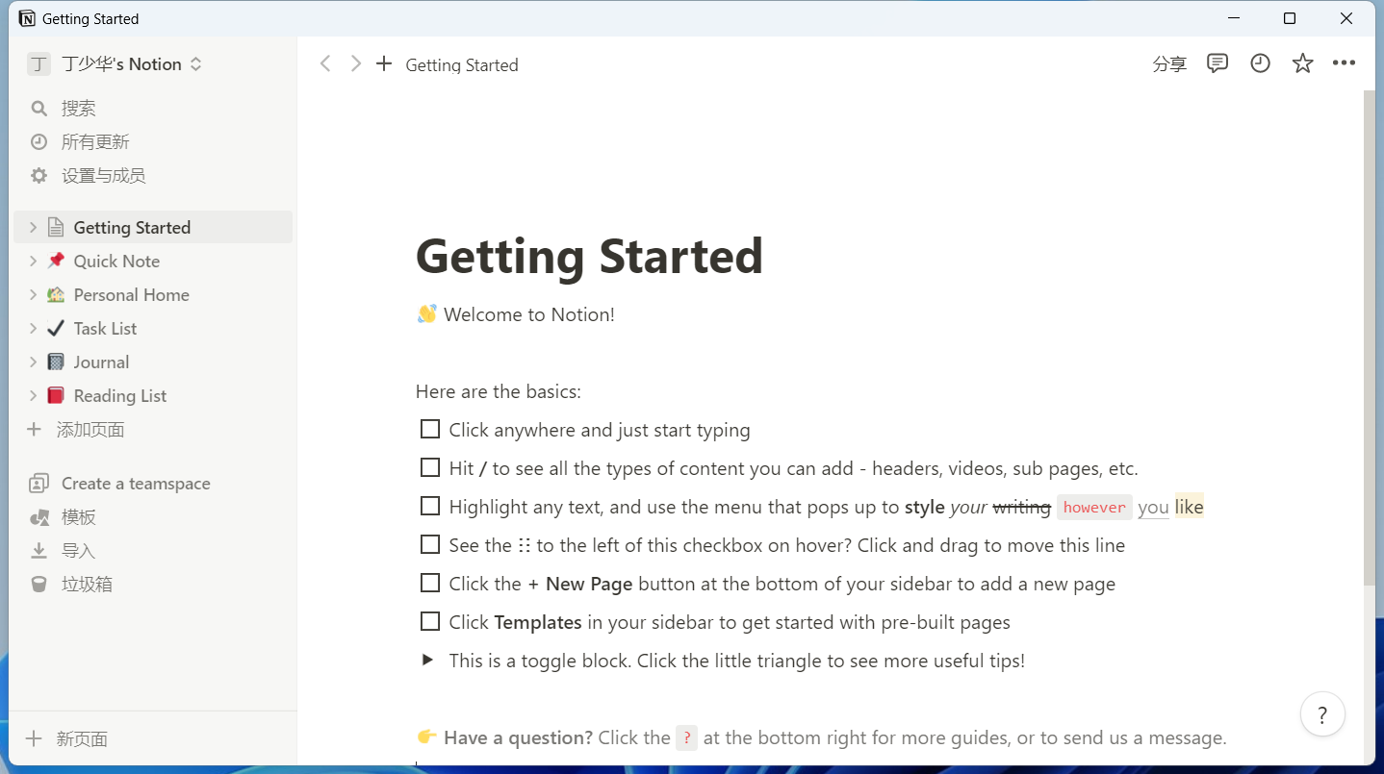The height and width of the screenshot is (774, 1384).
Task: Check the "Click anywhere and just start typing" box
Action: click(430, 430)
